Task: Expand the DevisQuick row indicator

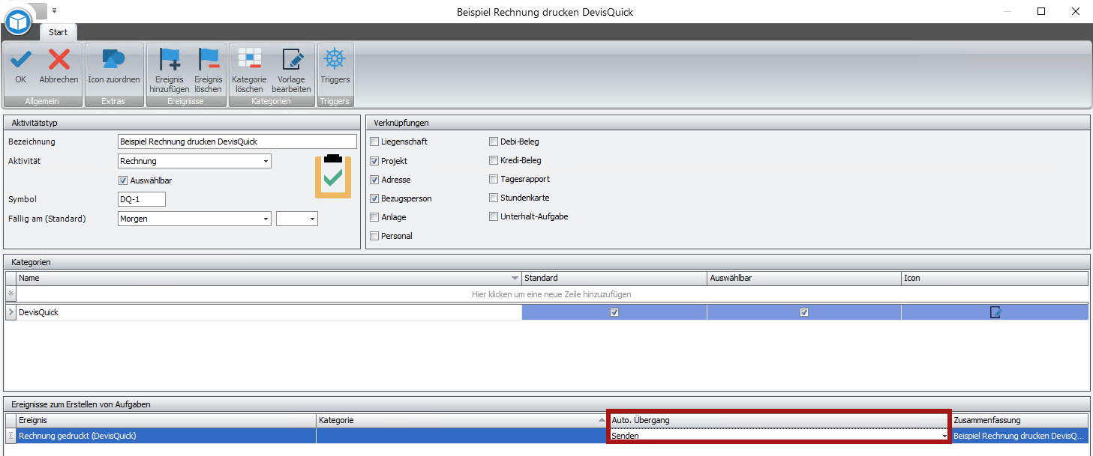Action: coord(11,312)
